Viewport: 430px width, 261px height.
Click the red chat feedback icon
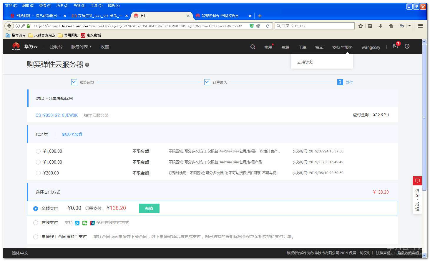pyautogui.click(x=417, y=180)
